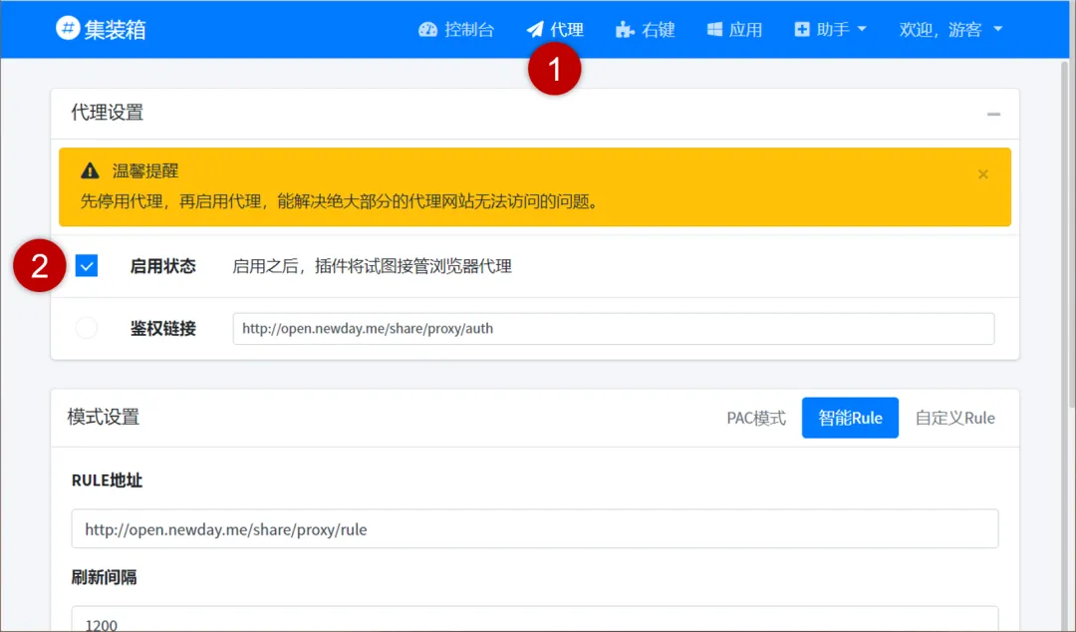The width and height of the screenshot is (1076, 632).
Task: Click the 鉴权链接 URL input field
Action: coord(613,328)
